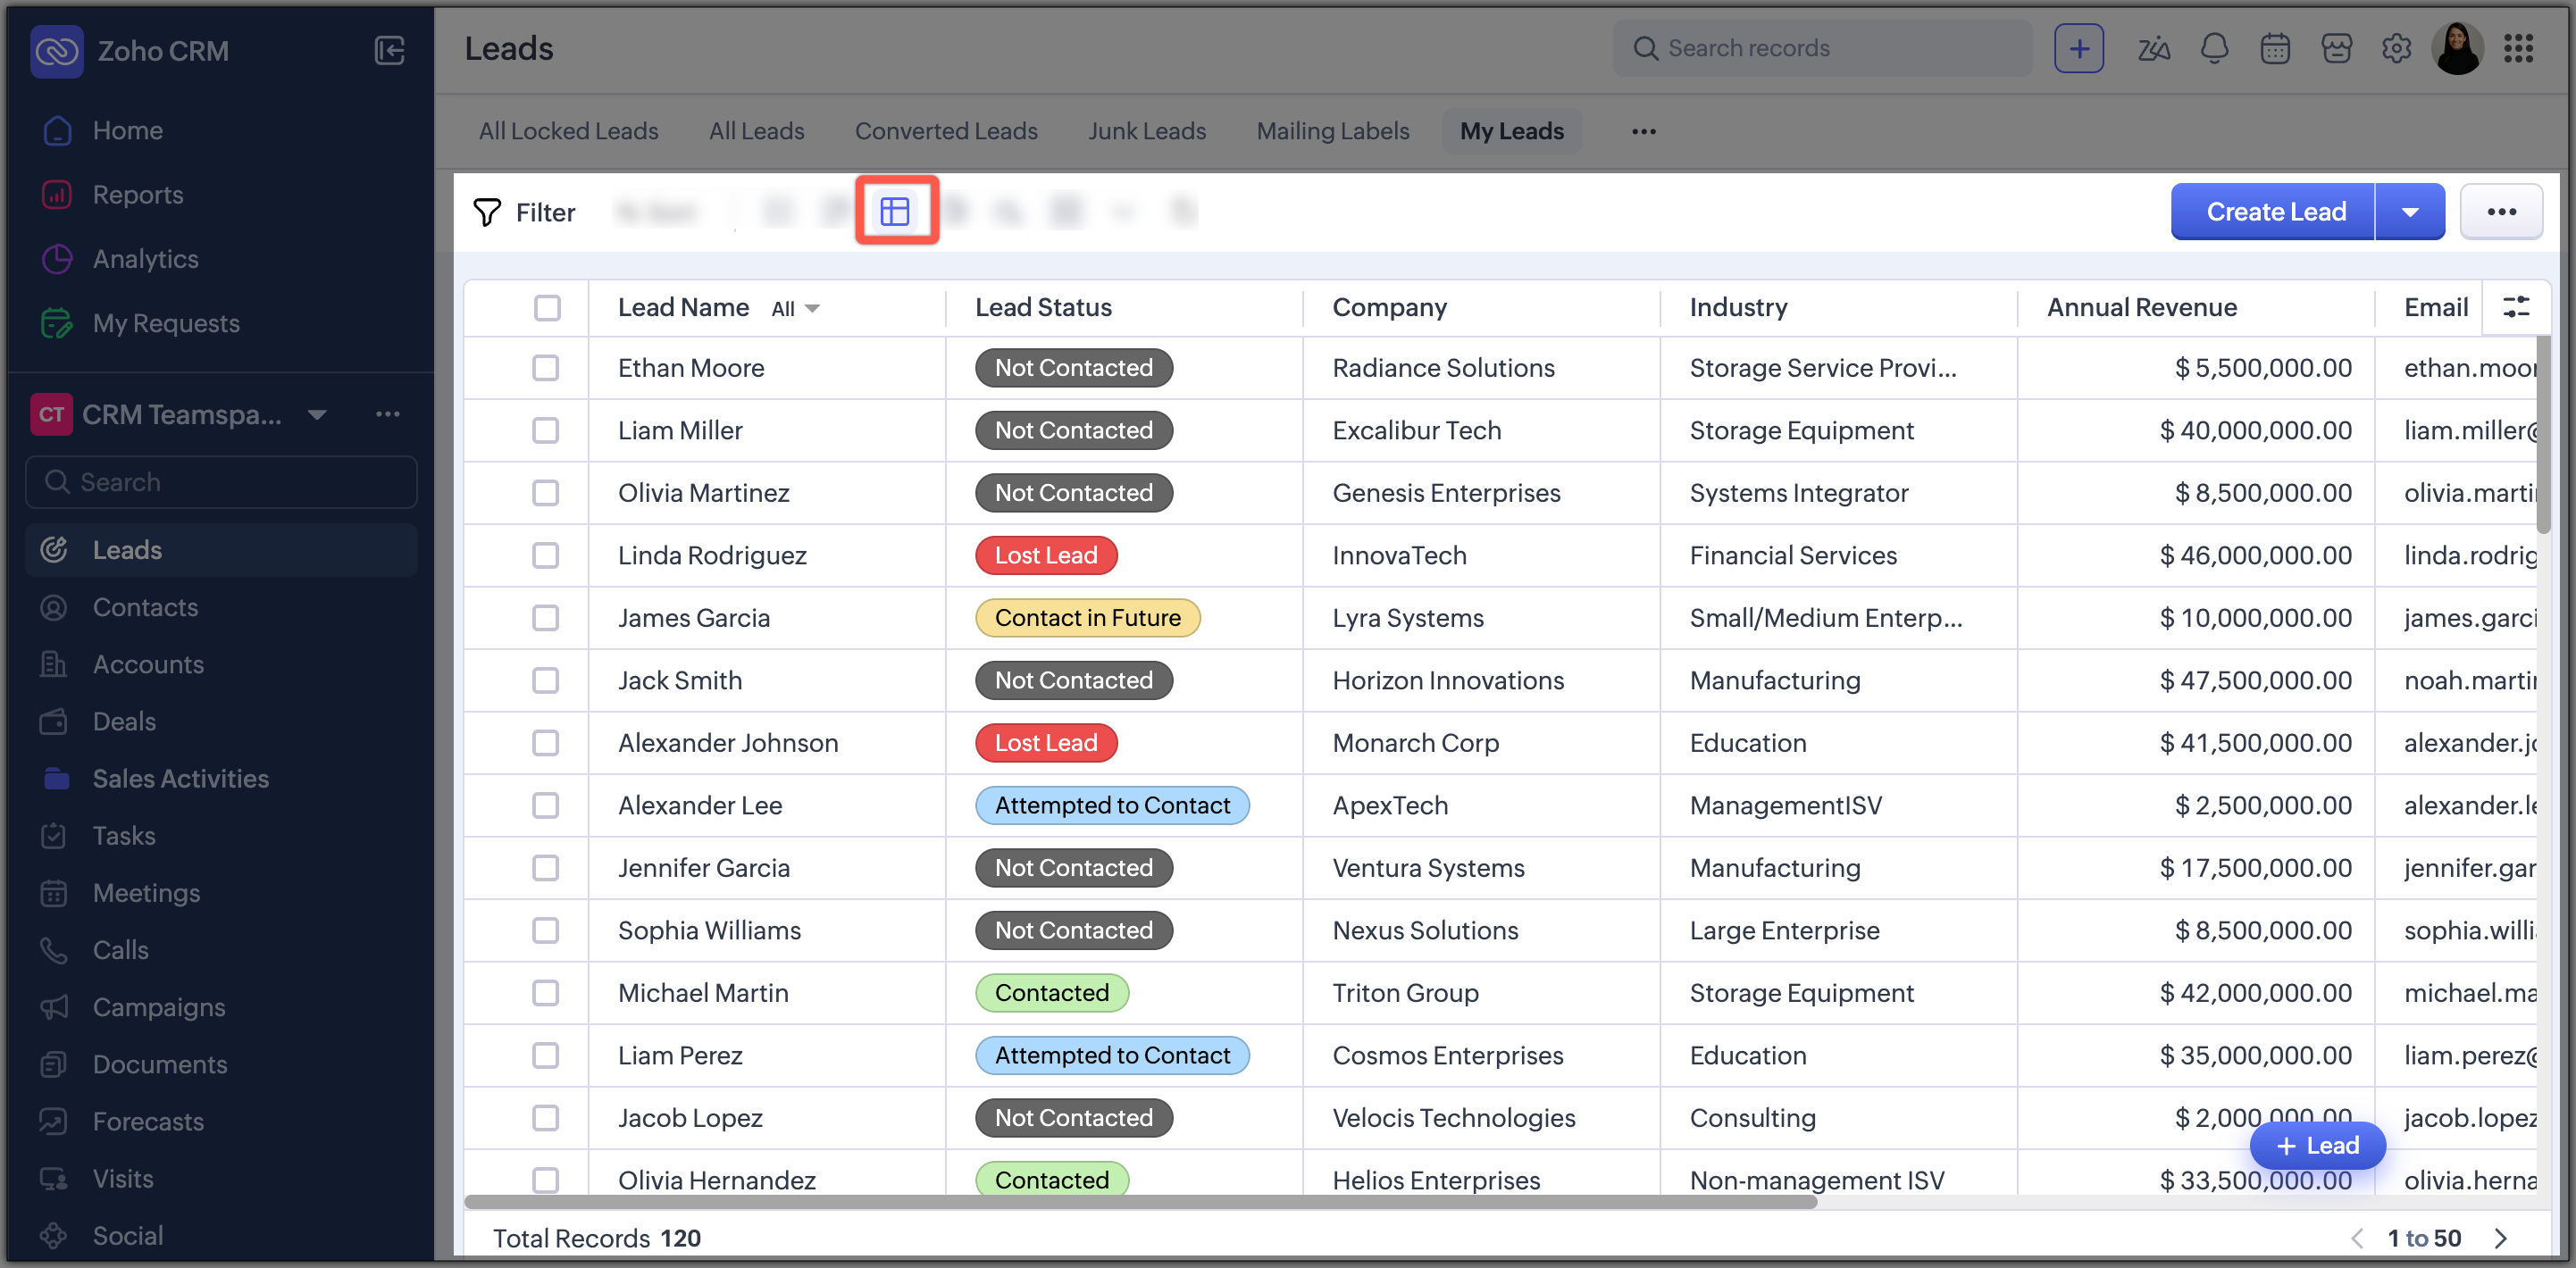Click the quick create plus icon
2576x1268 pixels.
2079,48
